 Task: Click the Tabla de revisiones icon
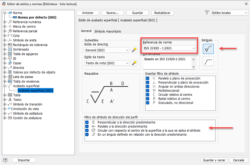[10, 81]
